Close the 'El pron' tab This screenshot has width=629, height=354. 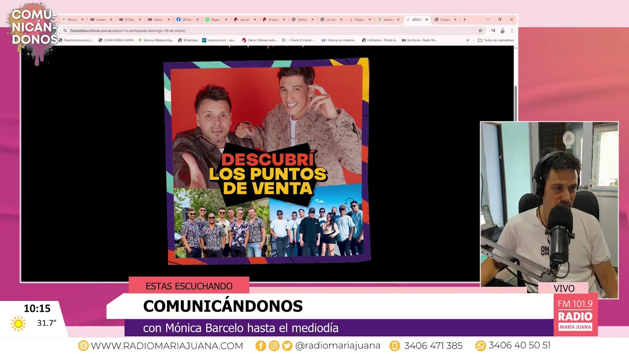283,20
